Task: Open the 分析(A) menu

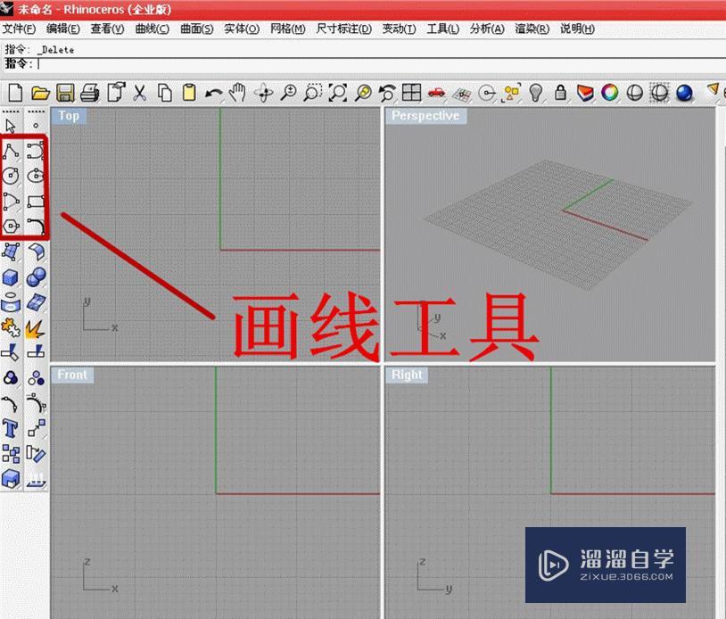Action: (x=487, y=29)
